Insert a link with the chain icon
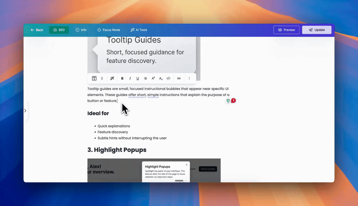358x206 pixels. [179, 78]
